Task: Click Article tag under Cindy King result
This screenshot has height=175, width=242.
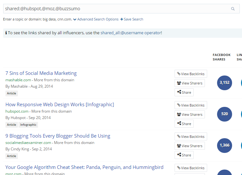Action: click(12, 156)
